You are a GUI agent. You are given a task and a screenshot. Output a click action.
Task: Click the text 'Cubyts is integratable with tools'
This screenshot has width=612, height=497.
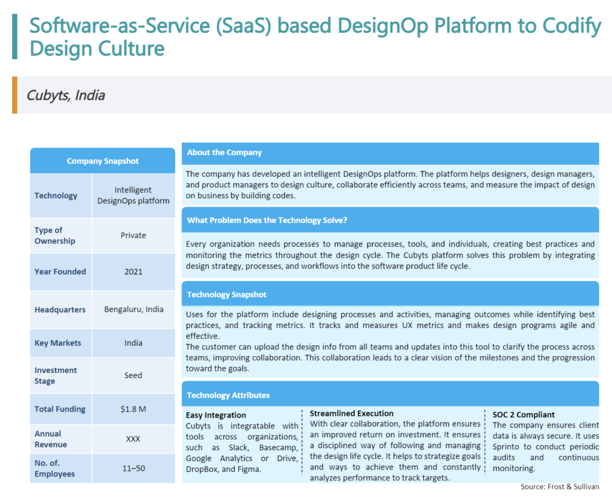[x=242, y=447]
